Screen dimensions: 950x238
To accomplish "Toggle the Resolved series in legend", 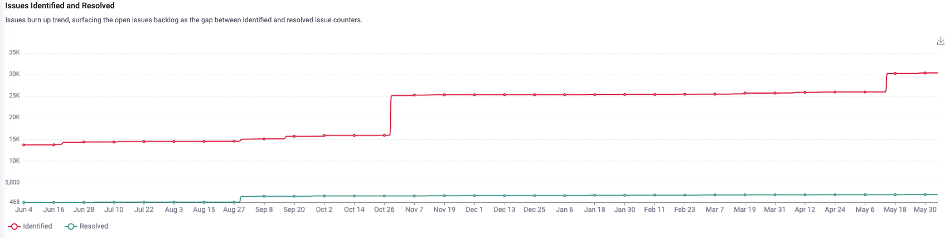I will tap(87, 226).
